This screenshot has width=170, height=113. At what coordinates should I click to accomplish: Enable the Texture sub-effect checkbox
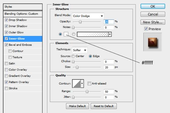(x=10, y=57)
